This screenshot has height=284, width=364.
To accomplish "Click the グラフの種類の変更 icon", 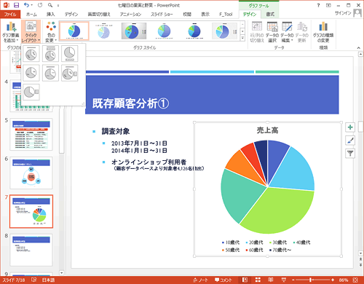I will (x=323, y=32).
